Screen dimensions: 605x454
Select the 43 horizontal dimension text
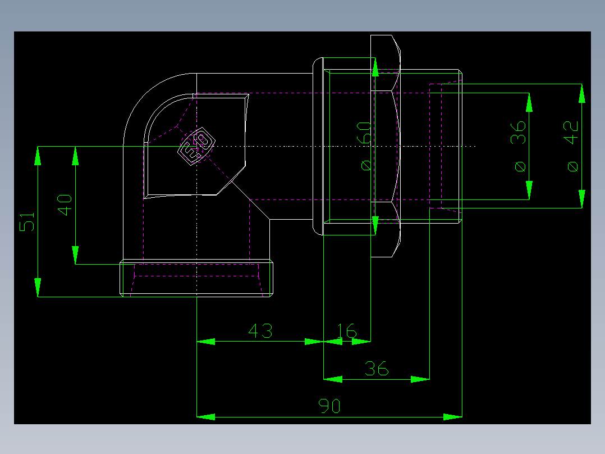(260, 331)
